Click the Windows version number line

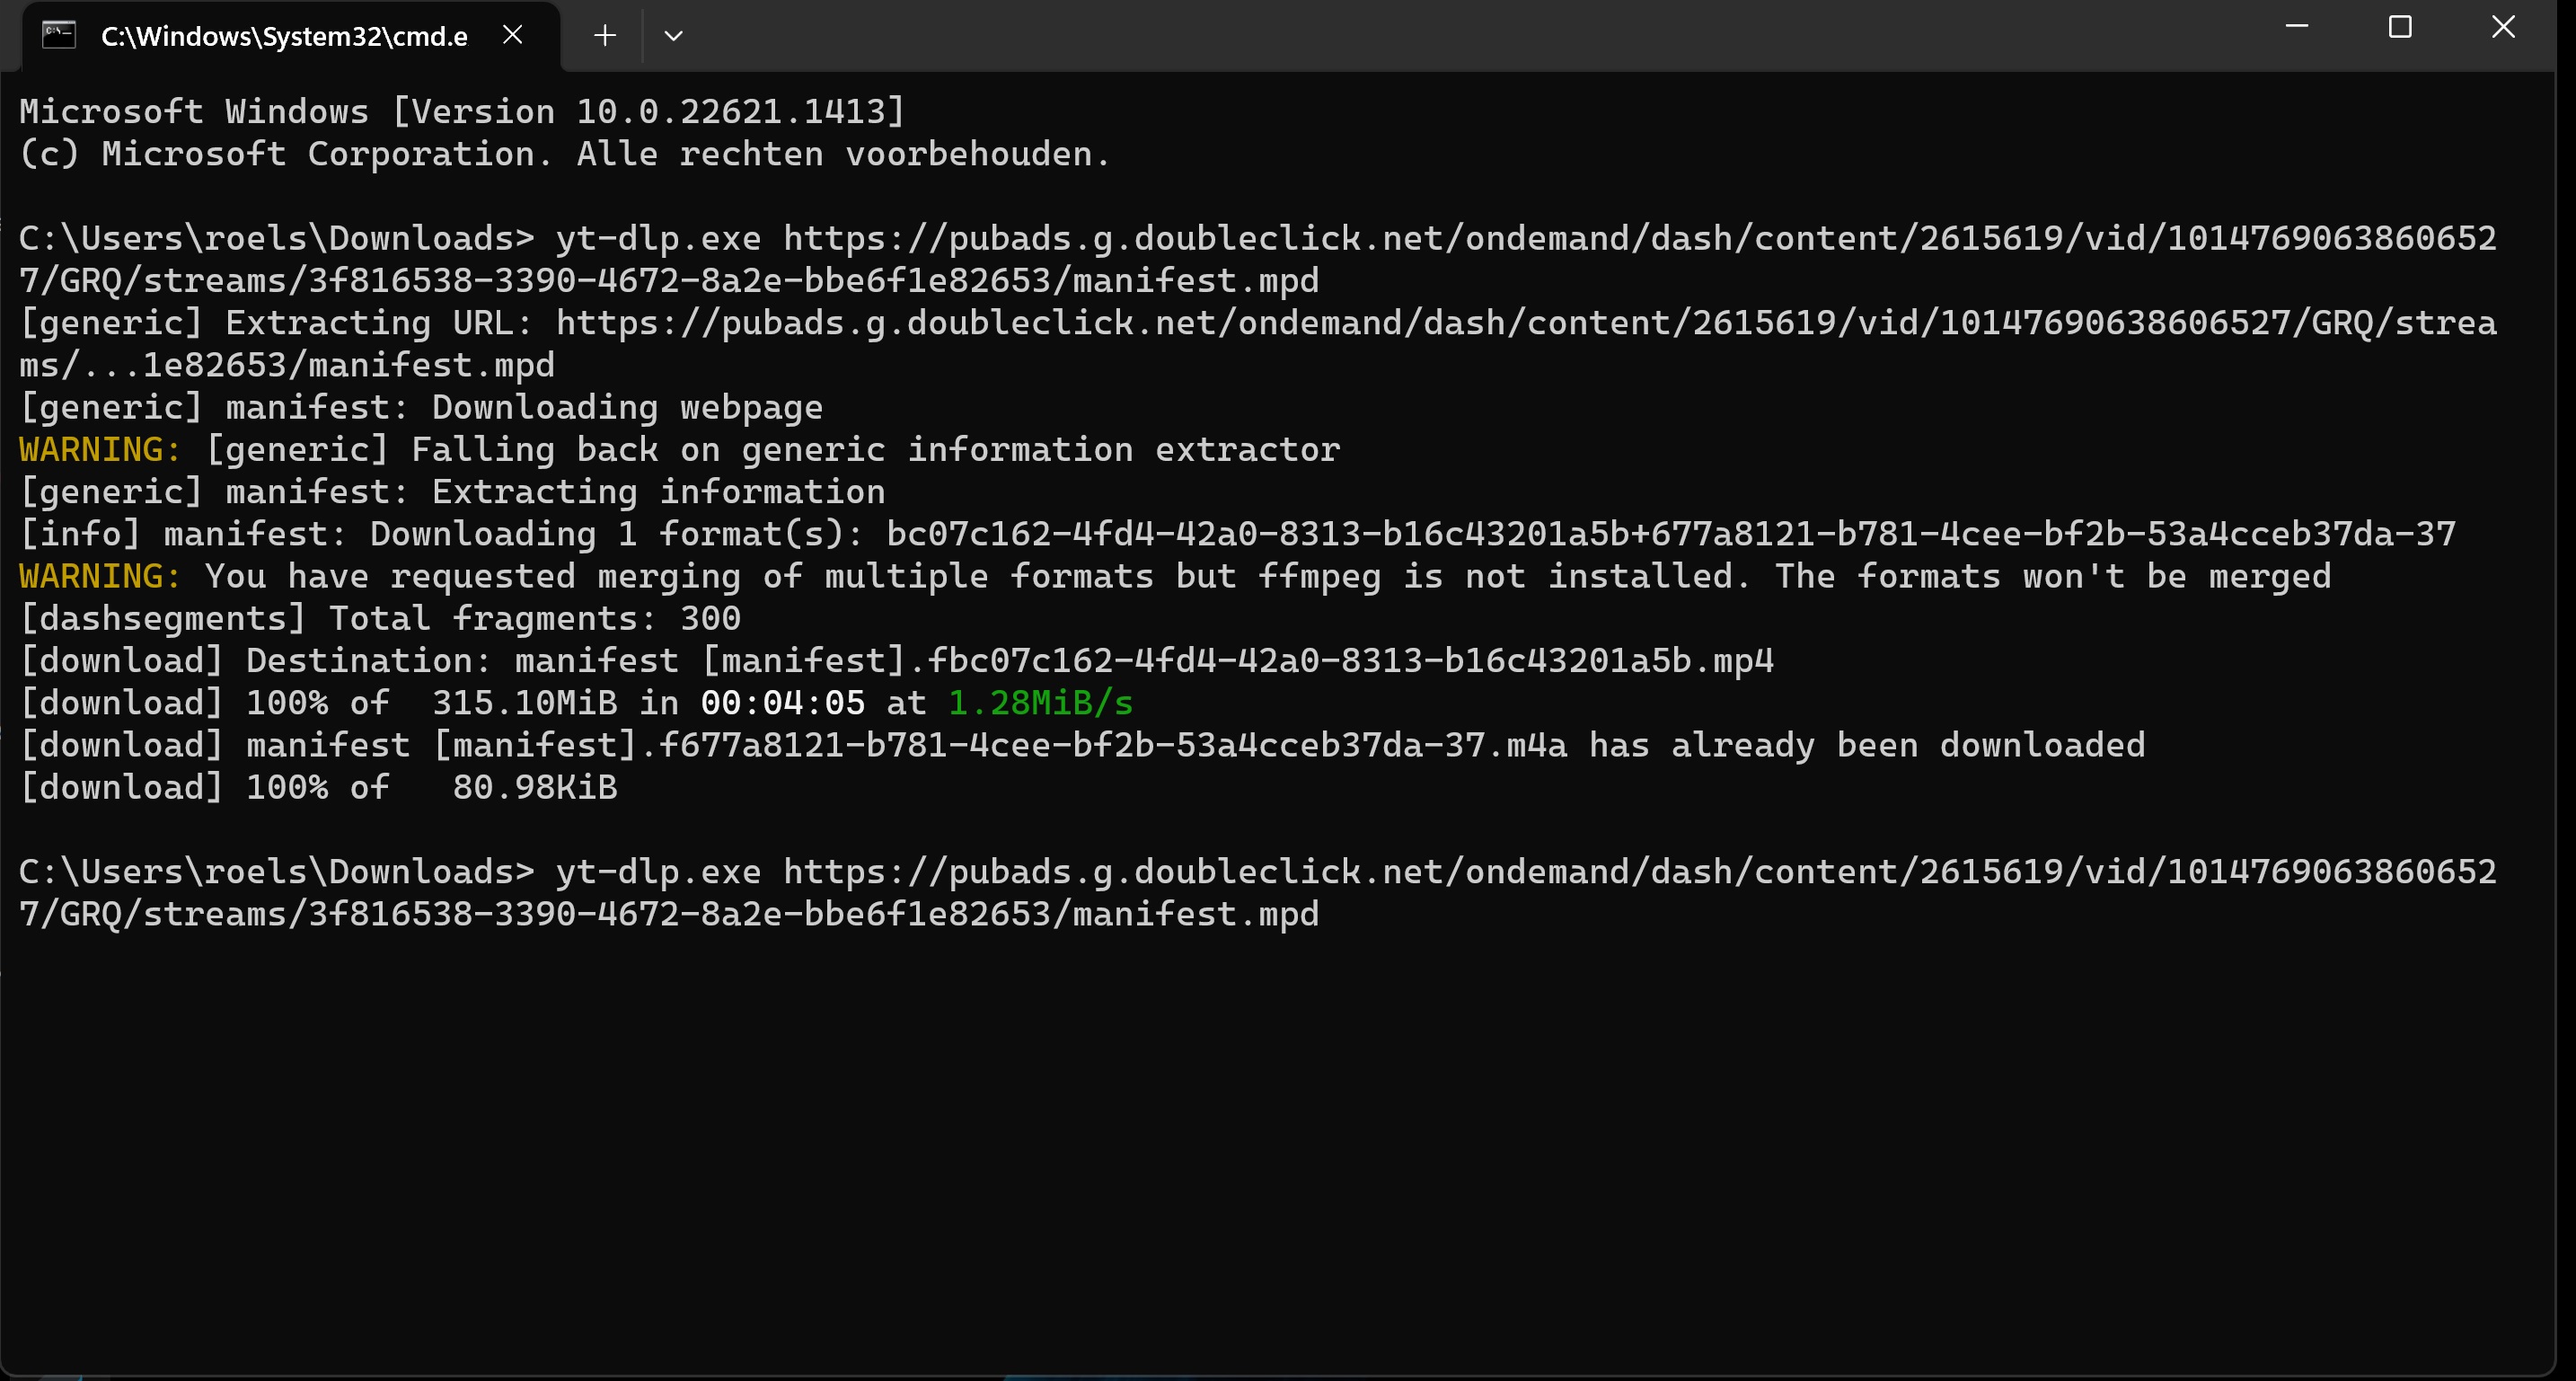[x=462, y=112]
